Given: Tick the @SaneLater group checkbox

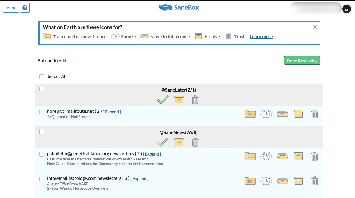Looking at the screenshot, I should pyautogui.click(x=42, y=89).
